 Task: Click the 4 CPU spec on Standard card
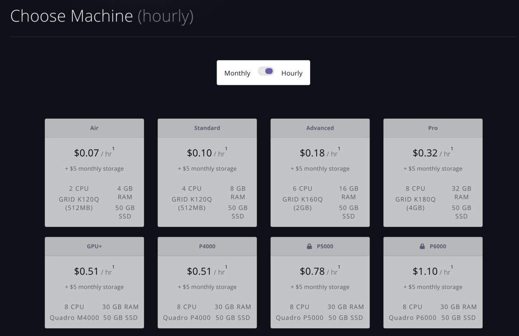192,188
